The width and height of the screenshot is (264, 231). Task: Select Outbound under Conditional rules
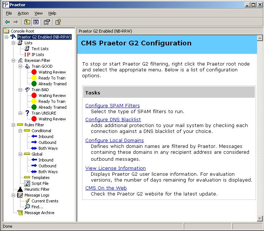point(47,142)
